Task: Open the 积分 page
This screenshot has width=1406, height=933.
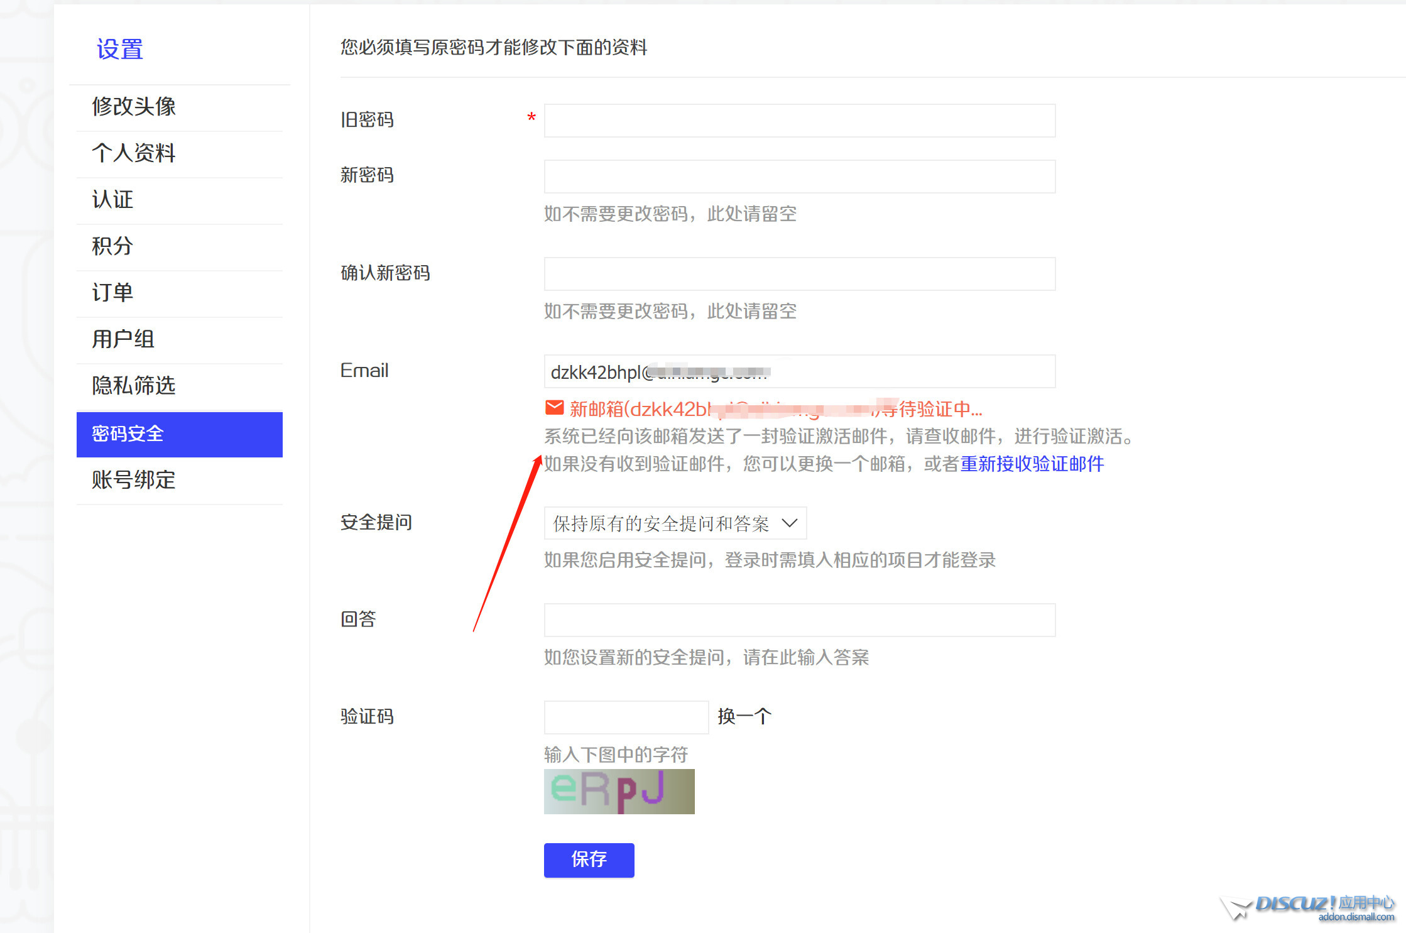Action: click(111, 246)
